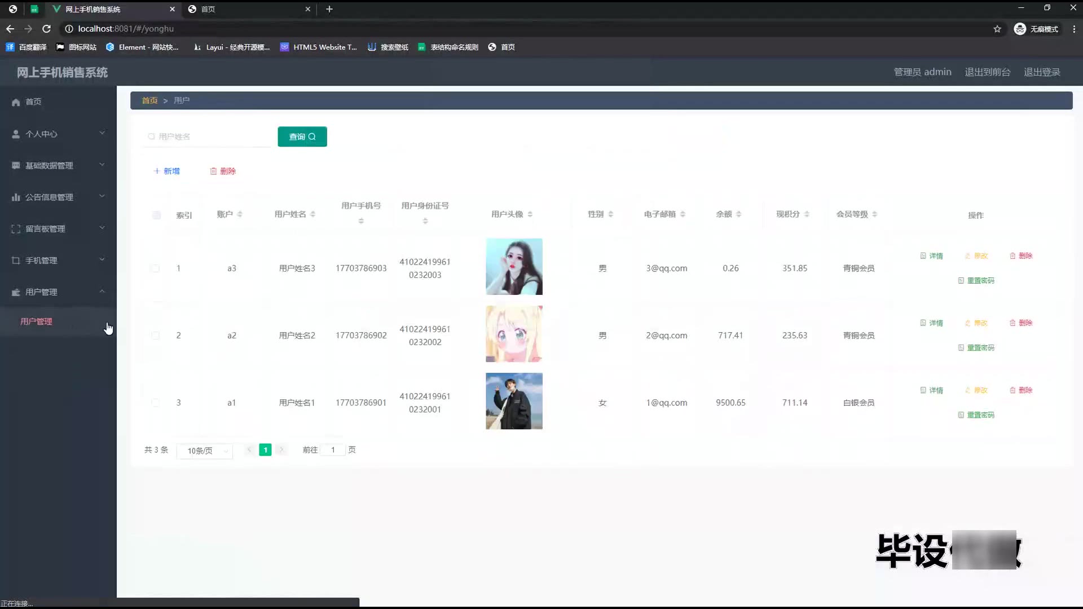Click the home icon in the sidebar
Viewport: 1083px width, 609px height.
16,102
